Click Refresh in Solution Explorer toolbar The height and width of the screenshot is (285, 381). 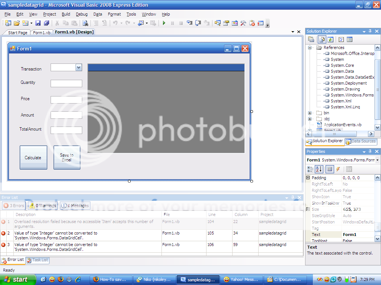(330, 39)
